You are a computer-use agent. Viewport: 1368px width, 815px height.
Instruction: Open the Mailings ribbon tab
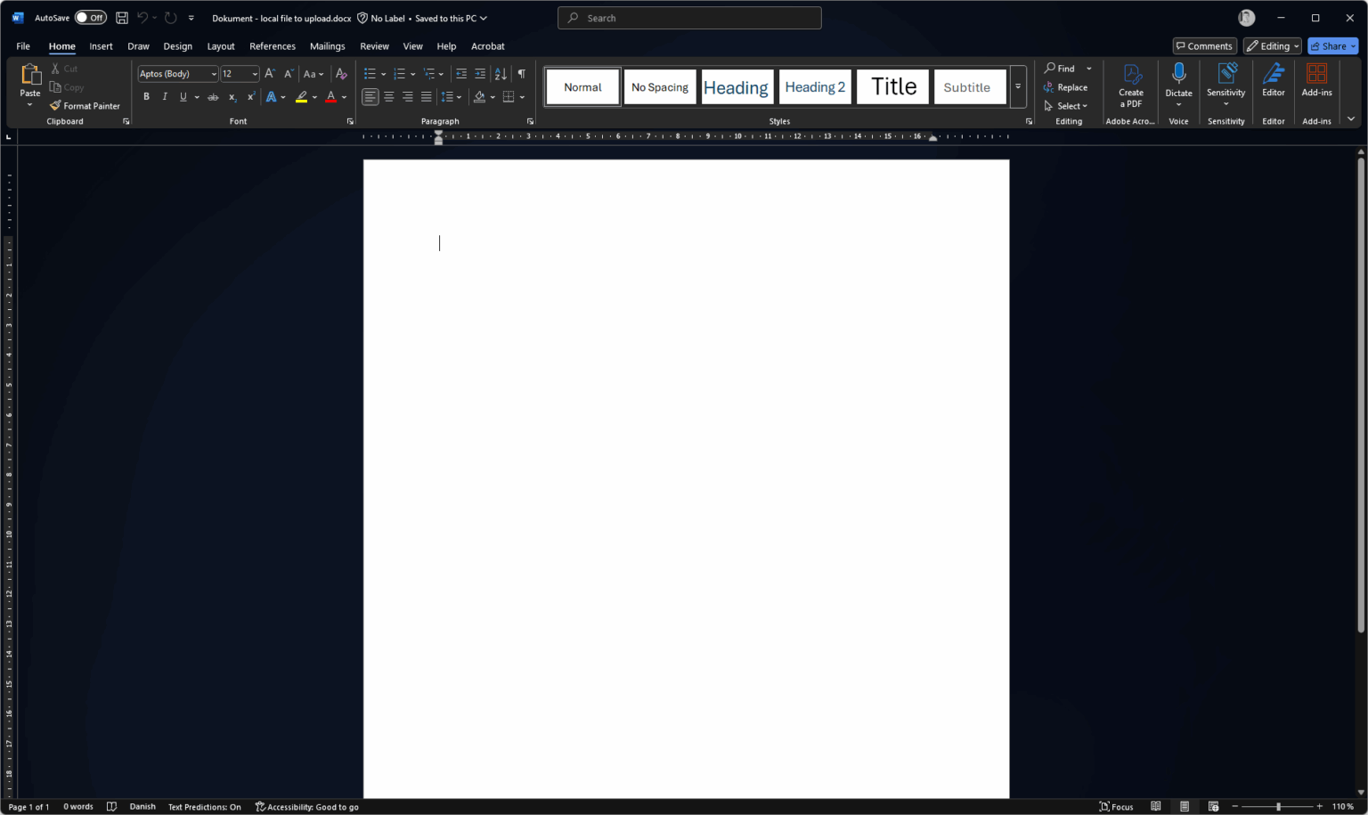(327, 45)
